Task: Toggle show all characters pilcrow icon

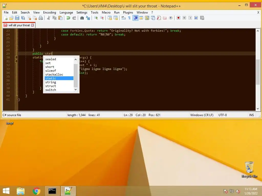Action: [129, 18]
